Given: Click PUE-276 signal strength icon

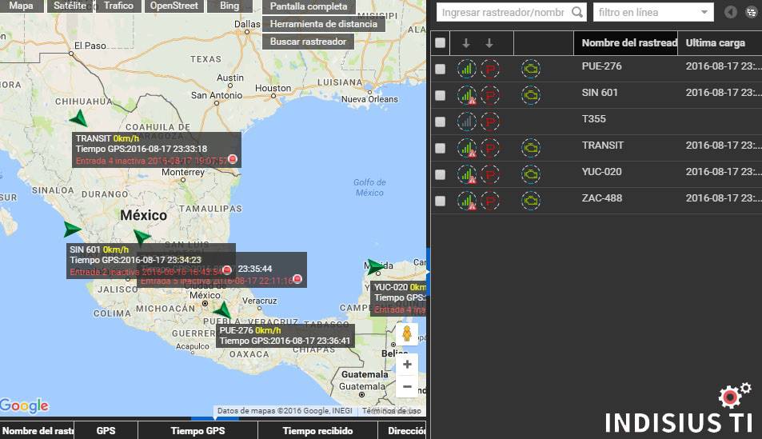Looking at the screenshot, I should [466, 69].
